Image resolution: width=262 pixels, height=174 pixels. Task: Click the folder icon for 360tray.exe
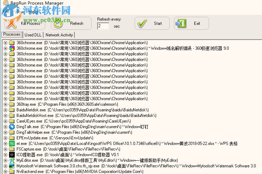point(12,104)
